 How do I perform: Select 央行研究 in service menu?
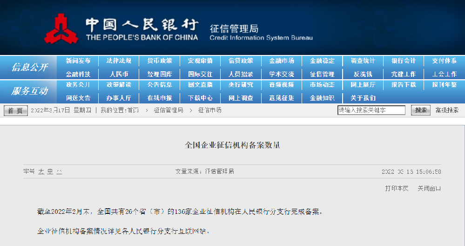tap(241, 85)
